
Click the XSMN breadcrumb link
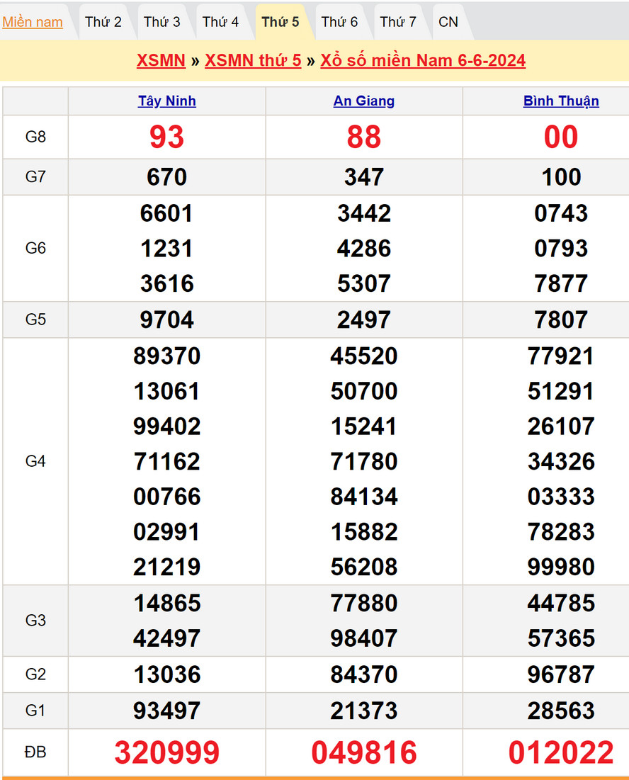coord(161,60)
